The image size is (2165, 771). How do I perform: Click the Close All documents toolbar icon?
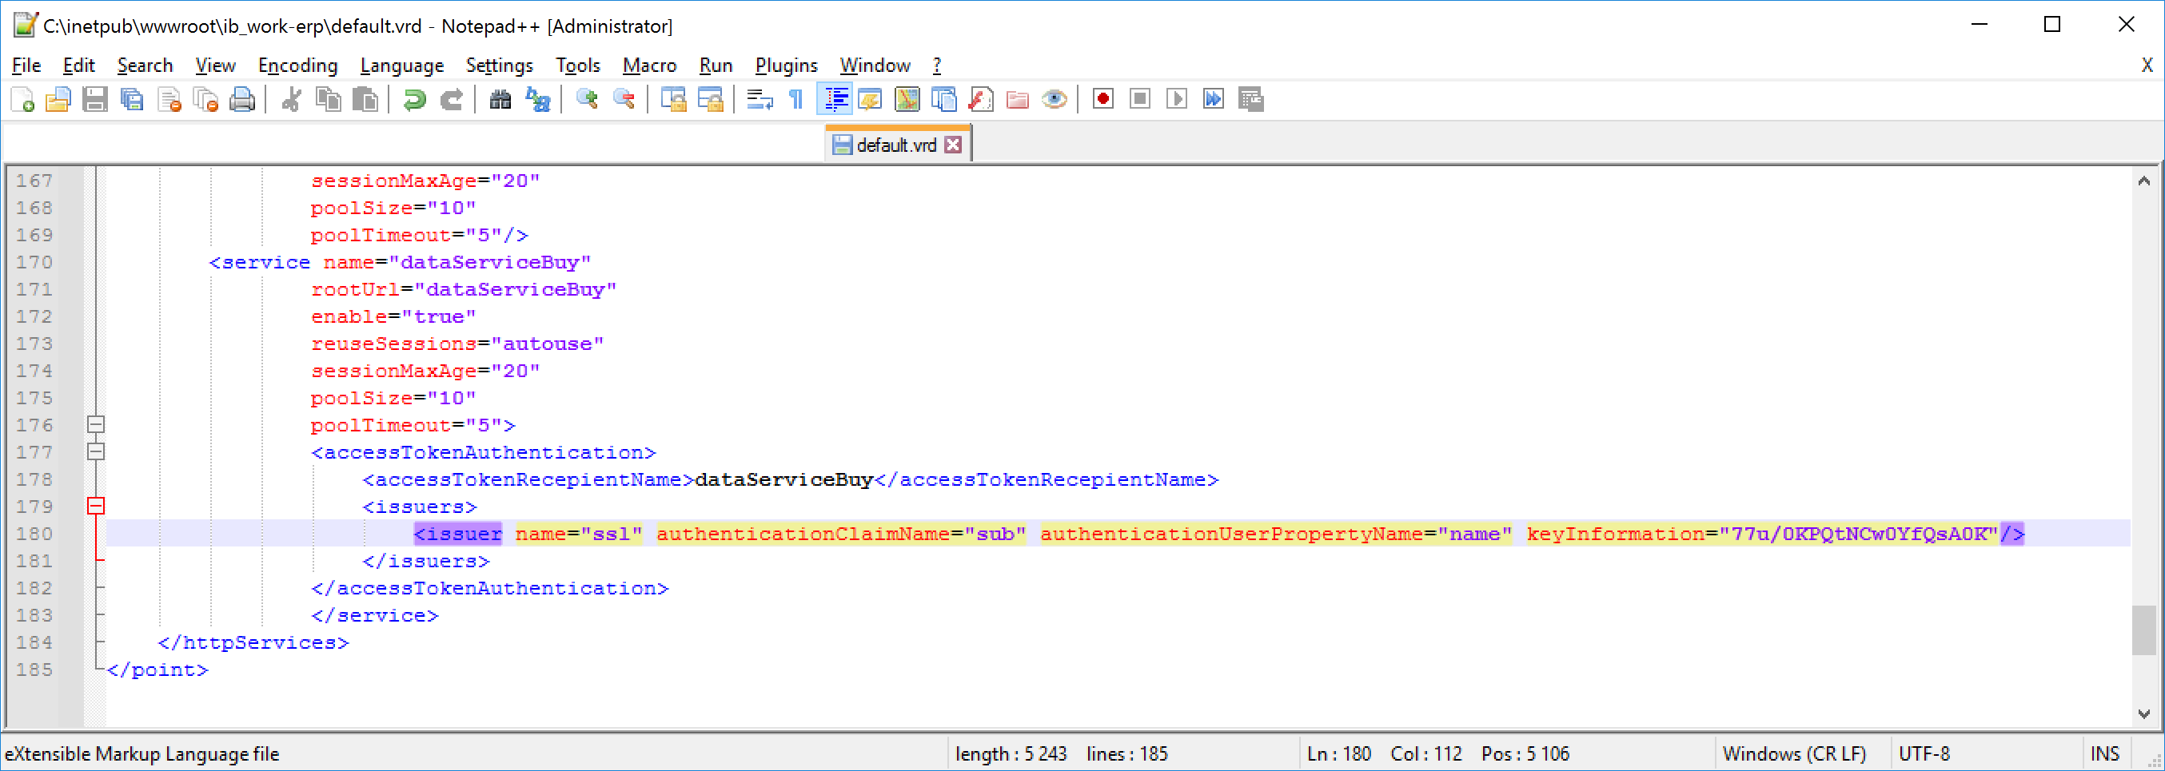pyautogui.click(x=206, y=100)
